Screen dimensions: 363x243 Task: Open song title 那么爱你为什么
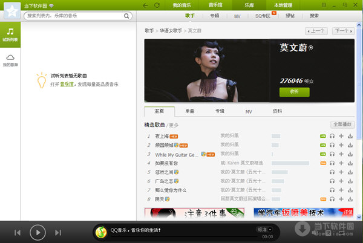171,190
